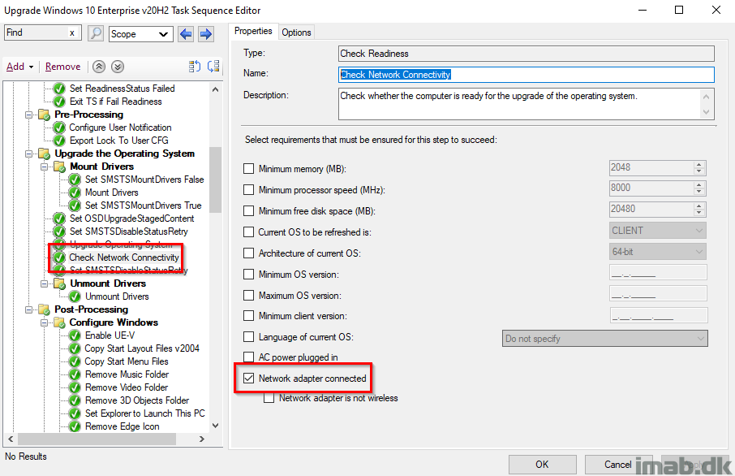This screenshot has width=735, height=476.
Task: Collapse the Configure Windows group
Action: pos(44,322)
